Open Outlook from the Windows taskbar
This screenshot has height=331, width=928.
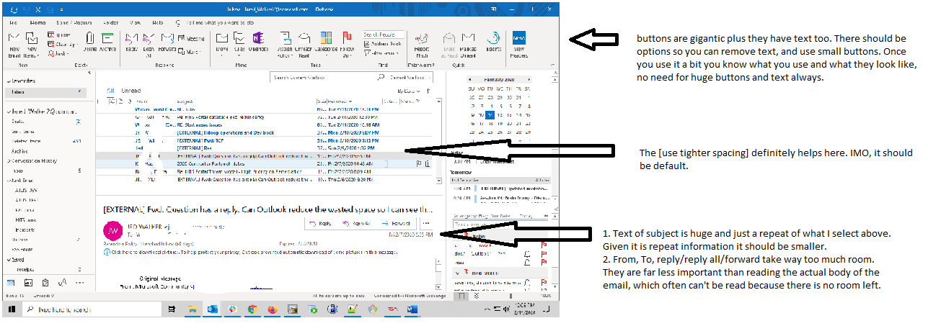pyautogui.click(x=213, y=309)
